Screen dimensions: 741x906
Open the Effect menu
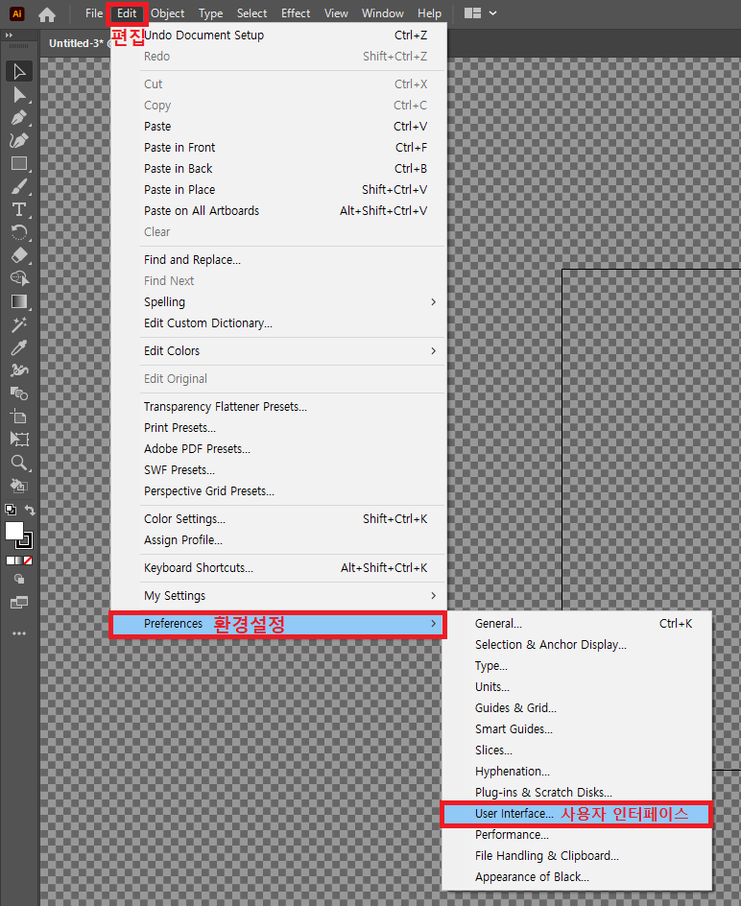(296, 13)
